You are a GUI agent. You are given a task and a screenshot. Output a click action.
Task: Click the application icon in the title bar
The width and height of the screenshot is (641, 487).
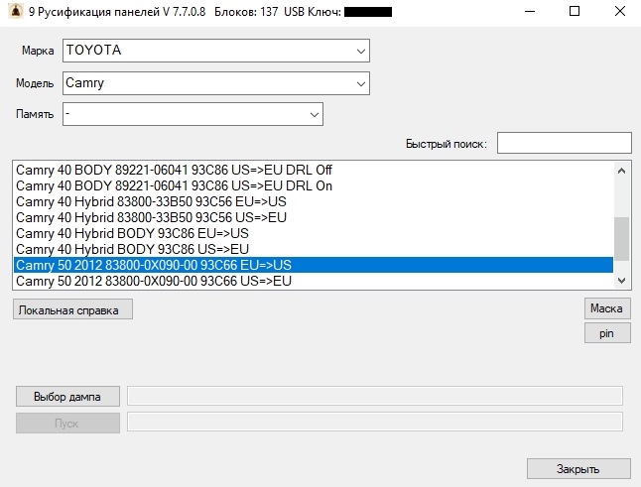tap(16, 11)
